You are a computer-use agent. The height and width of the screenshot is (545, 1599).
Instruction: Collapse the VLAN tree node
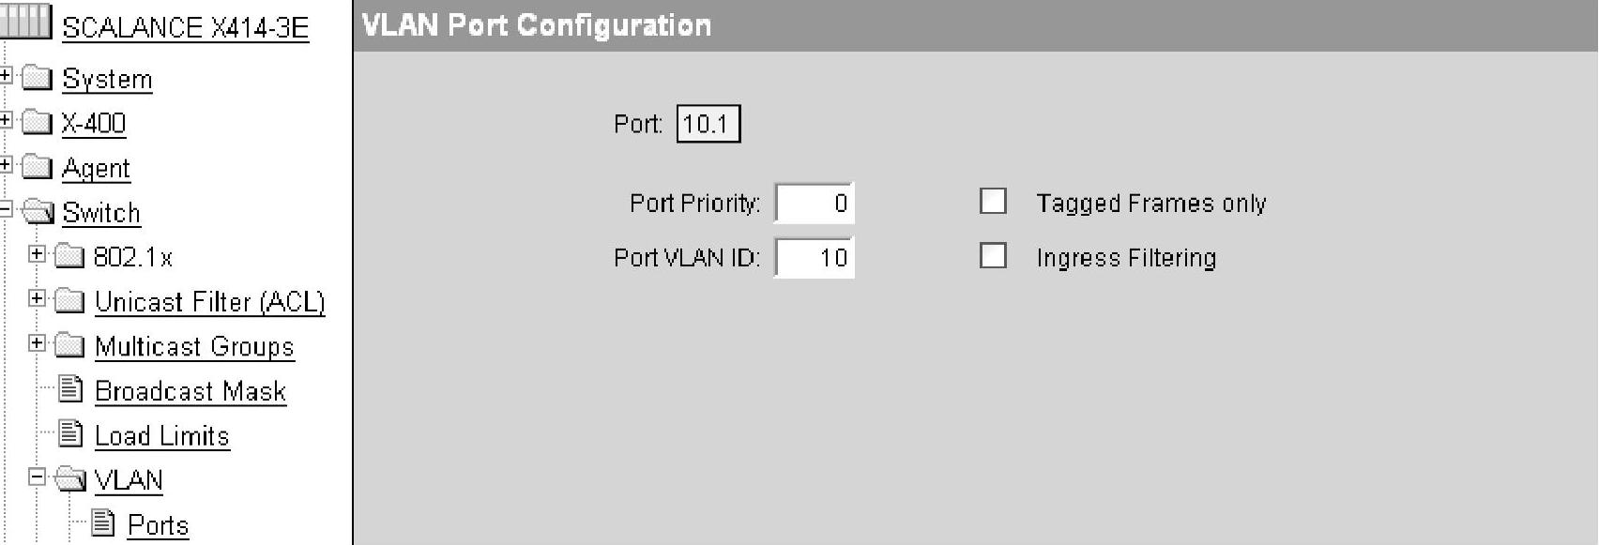[37, 477]
